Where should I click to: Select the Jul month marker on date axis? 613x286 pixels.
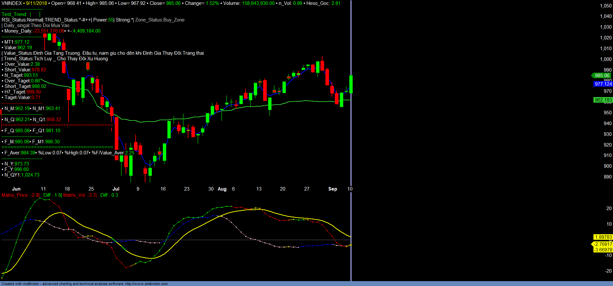(116, 189)
